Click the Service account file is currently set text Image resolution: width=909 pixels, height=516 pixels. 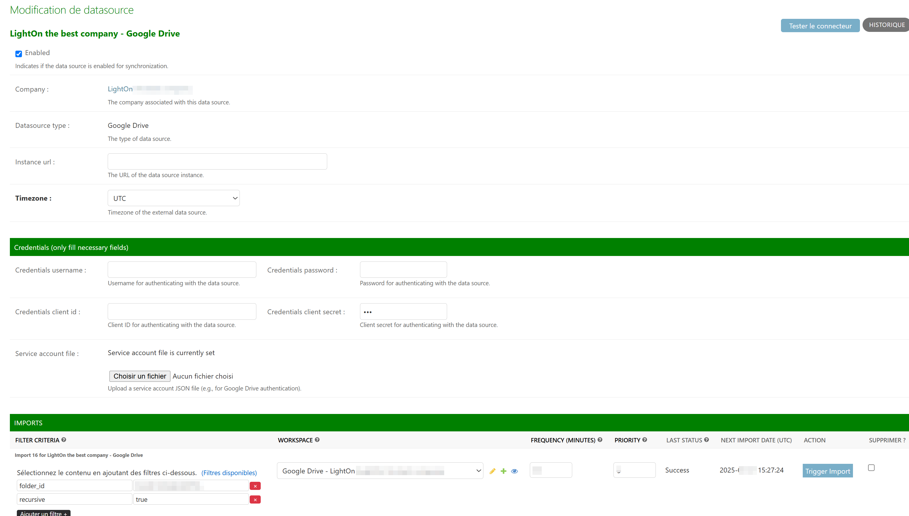161,353
